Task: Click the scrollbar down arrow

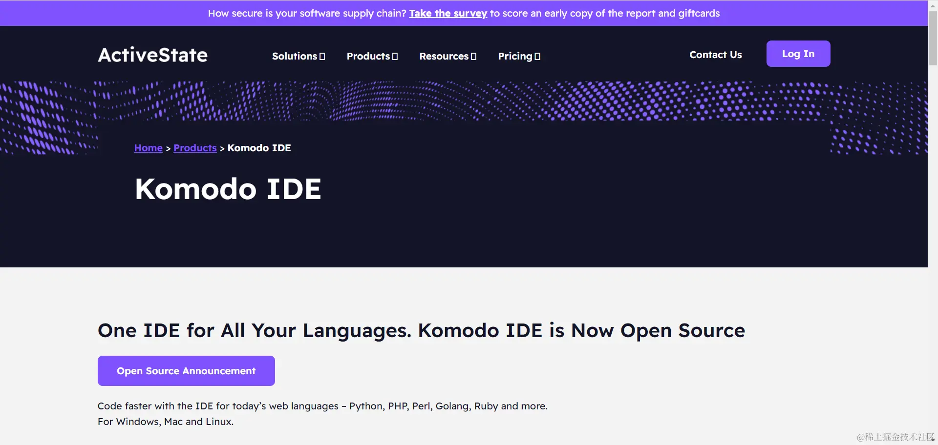Action: 933,440
